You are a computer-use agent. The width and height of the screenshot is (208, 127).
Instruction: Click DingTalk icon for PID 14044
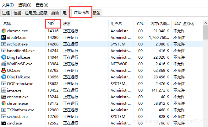click(4, 57)
